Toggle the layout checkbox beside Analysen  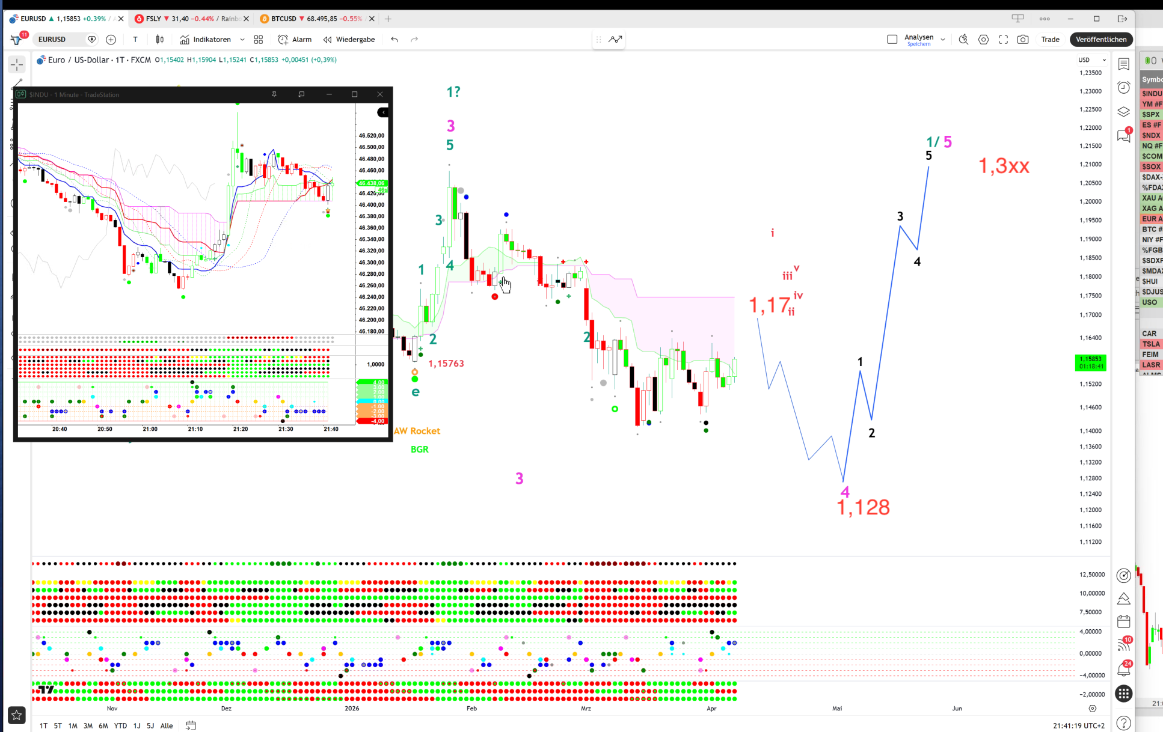892,40
